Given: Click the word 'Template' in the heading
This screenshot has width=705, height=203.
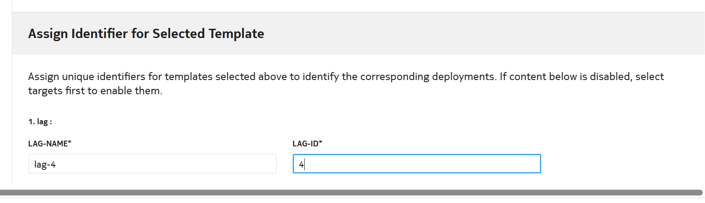Looking at the screenshot, I should 236,34.
